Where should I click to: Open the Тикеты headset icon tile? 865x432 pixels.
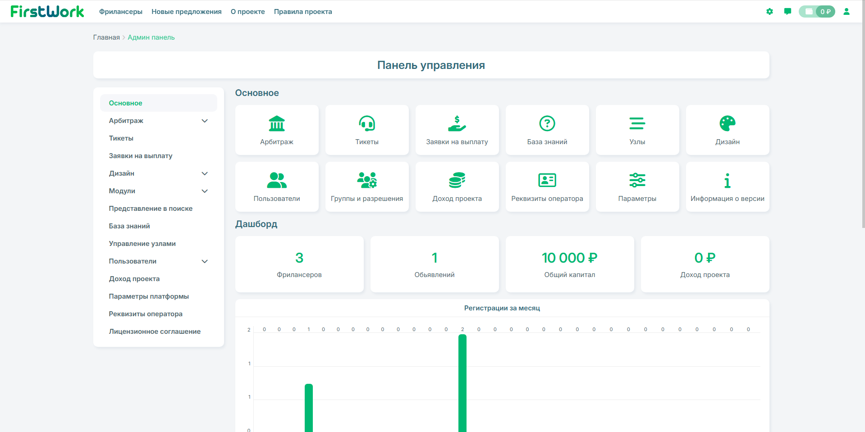(x=367, y=130)
